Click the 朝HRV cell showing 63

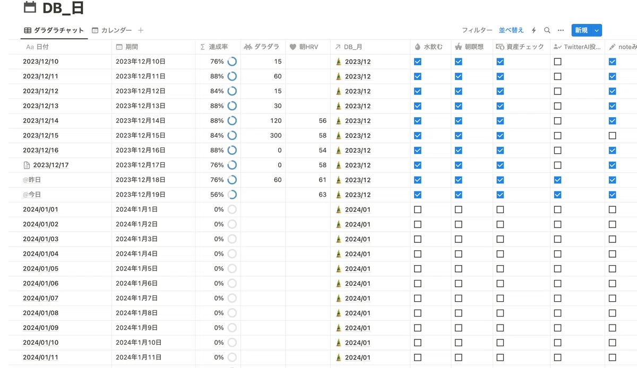307,195
